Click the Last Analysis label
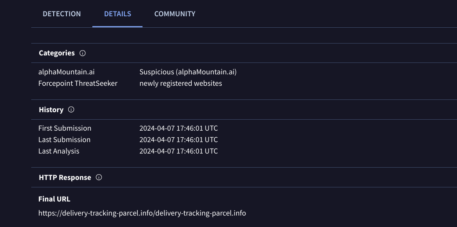The width and height of the screenshot is (457, 227). coord(59,151)
